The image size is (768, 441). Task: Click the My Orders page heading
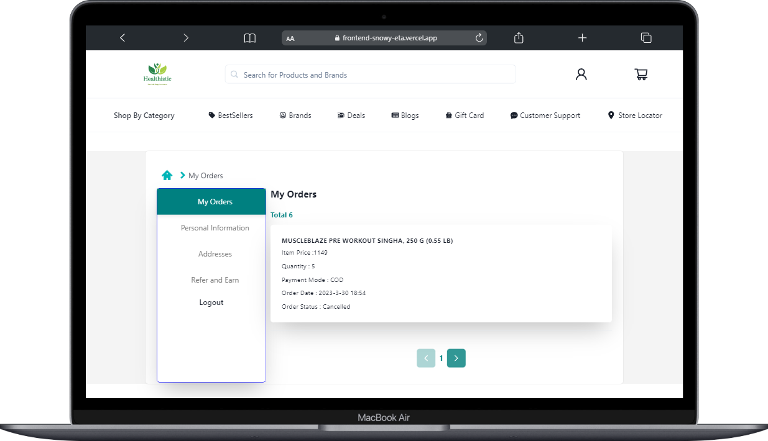294,194
